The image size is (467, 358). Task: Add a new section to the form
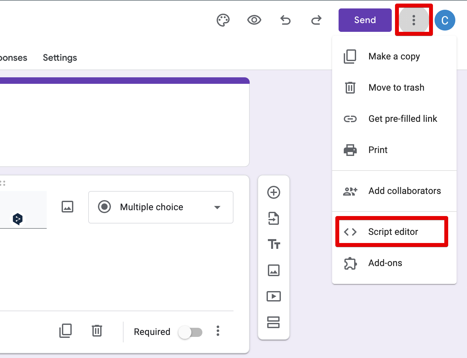pyautogui.click(x=274, y=322)
